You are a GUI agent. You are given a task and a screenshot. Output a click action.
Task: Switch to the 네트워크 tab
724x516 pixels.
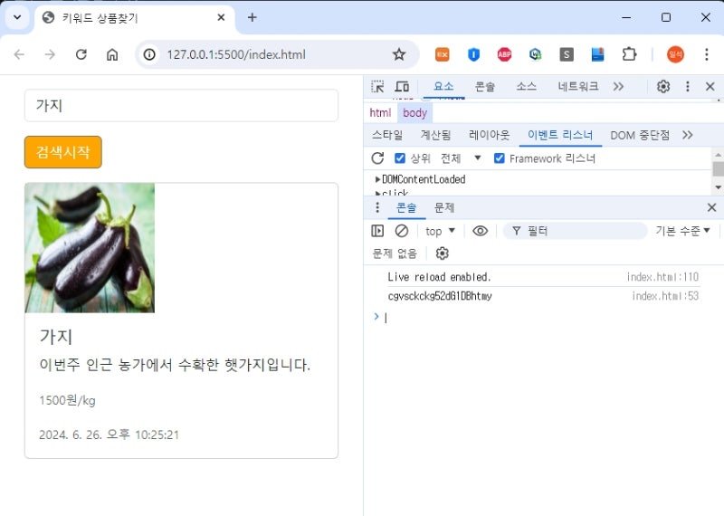point(577,86)
